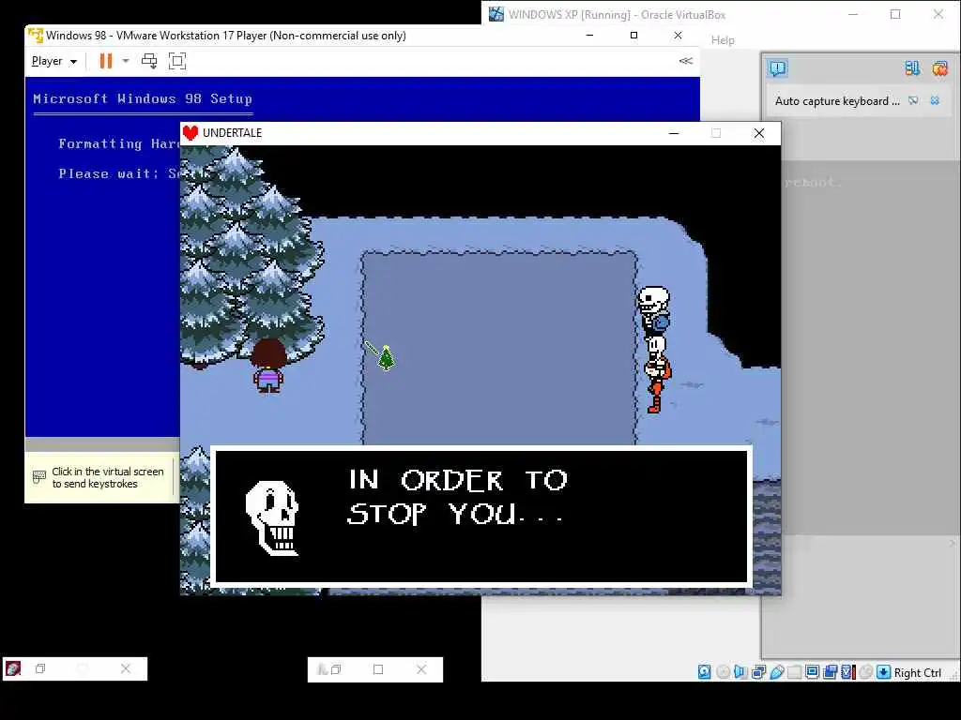961x720 pixels.
Task: Close the UNDERTALE game window
Action: pyautogui.click(x=758, y=133)
